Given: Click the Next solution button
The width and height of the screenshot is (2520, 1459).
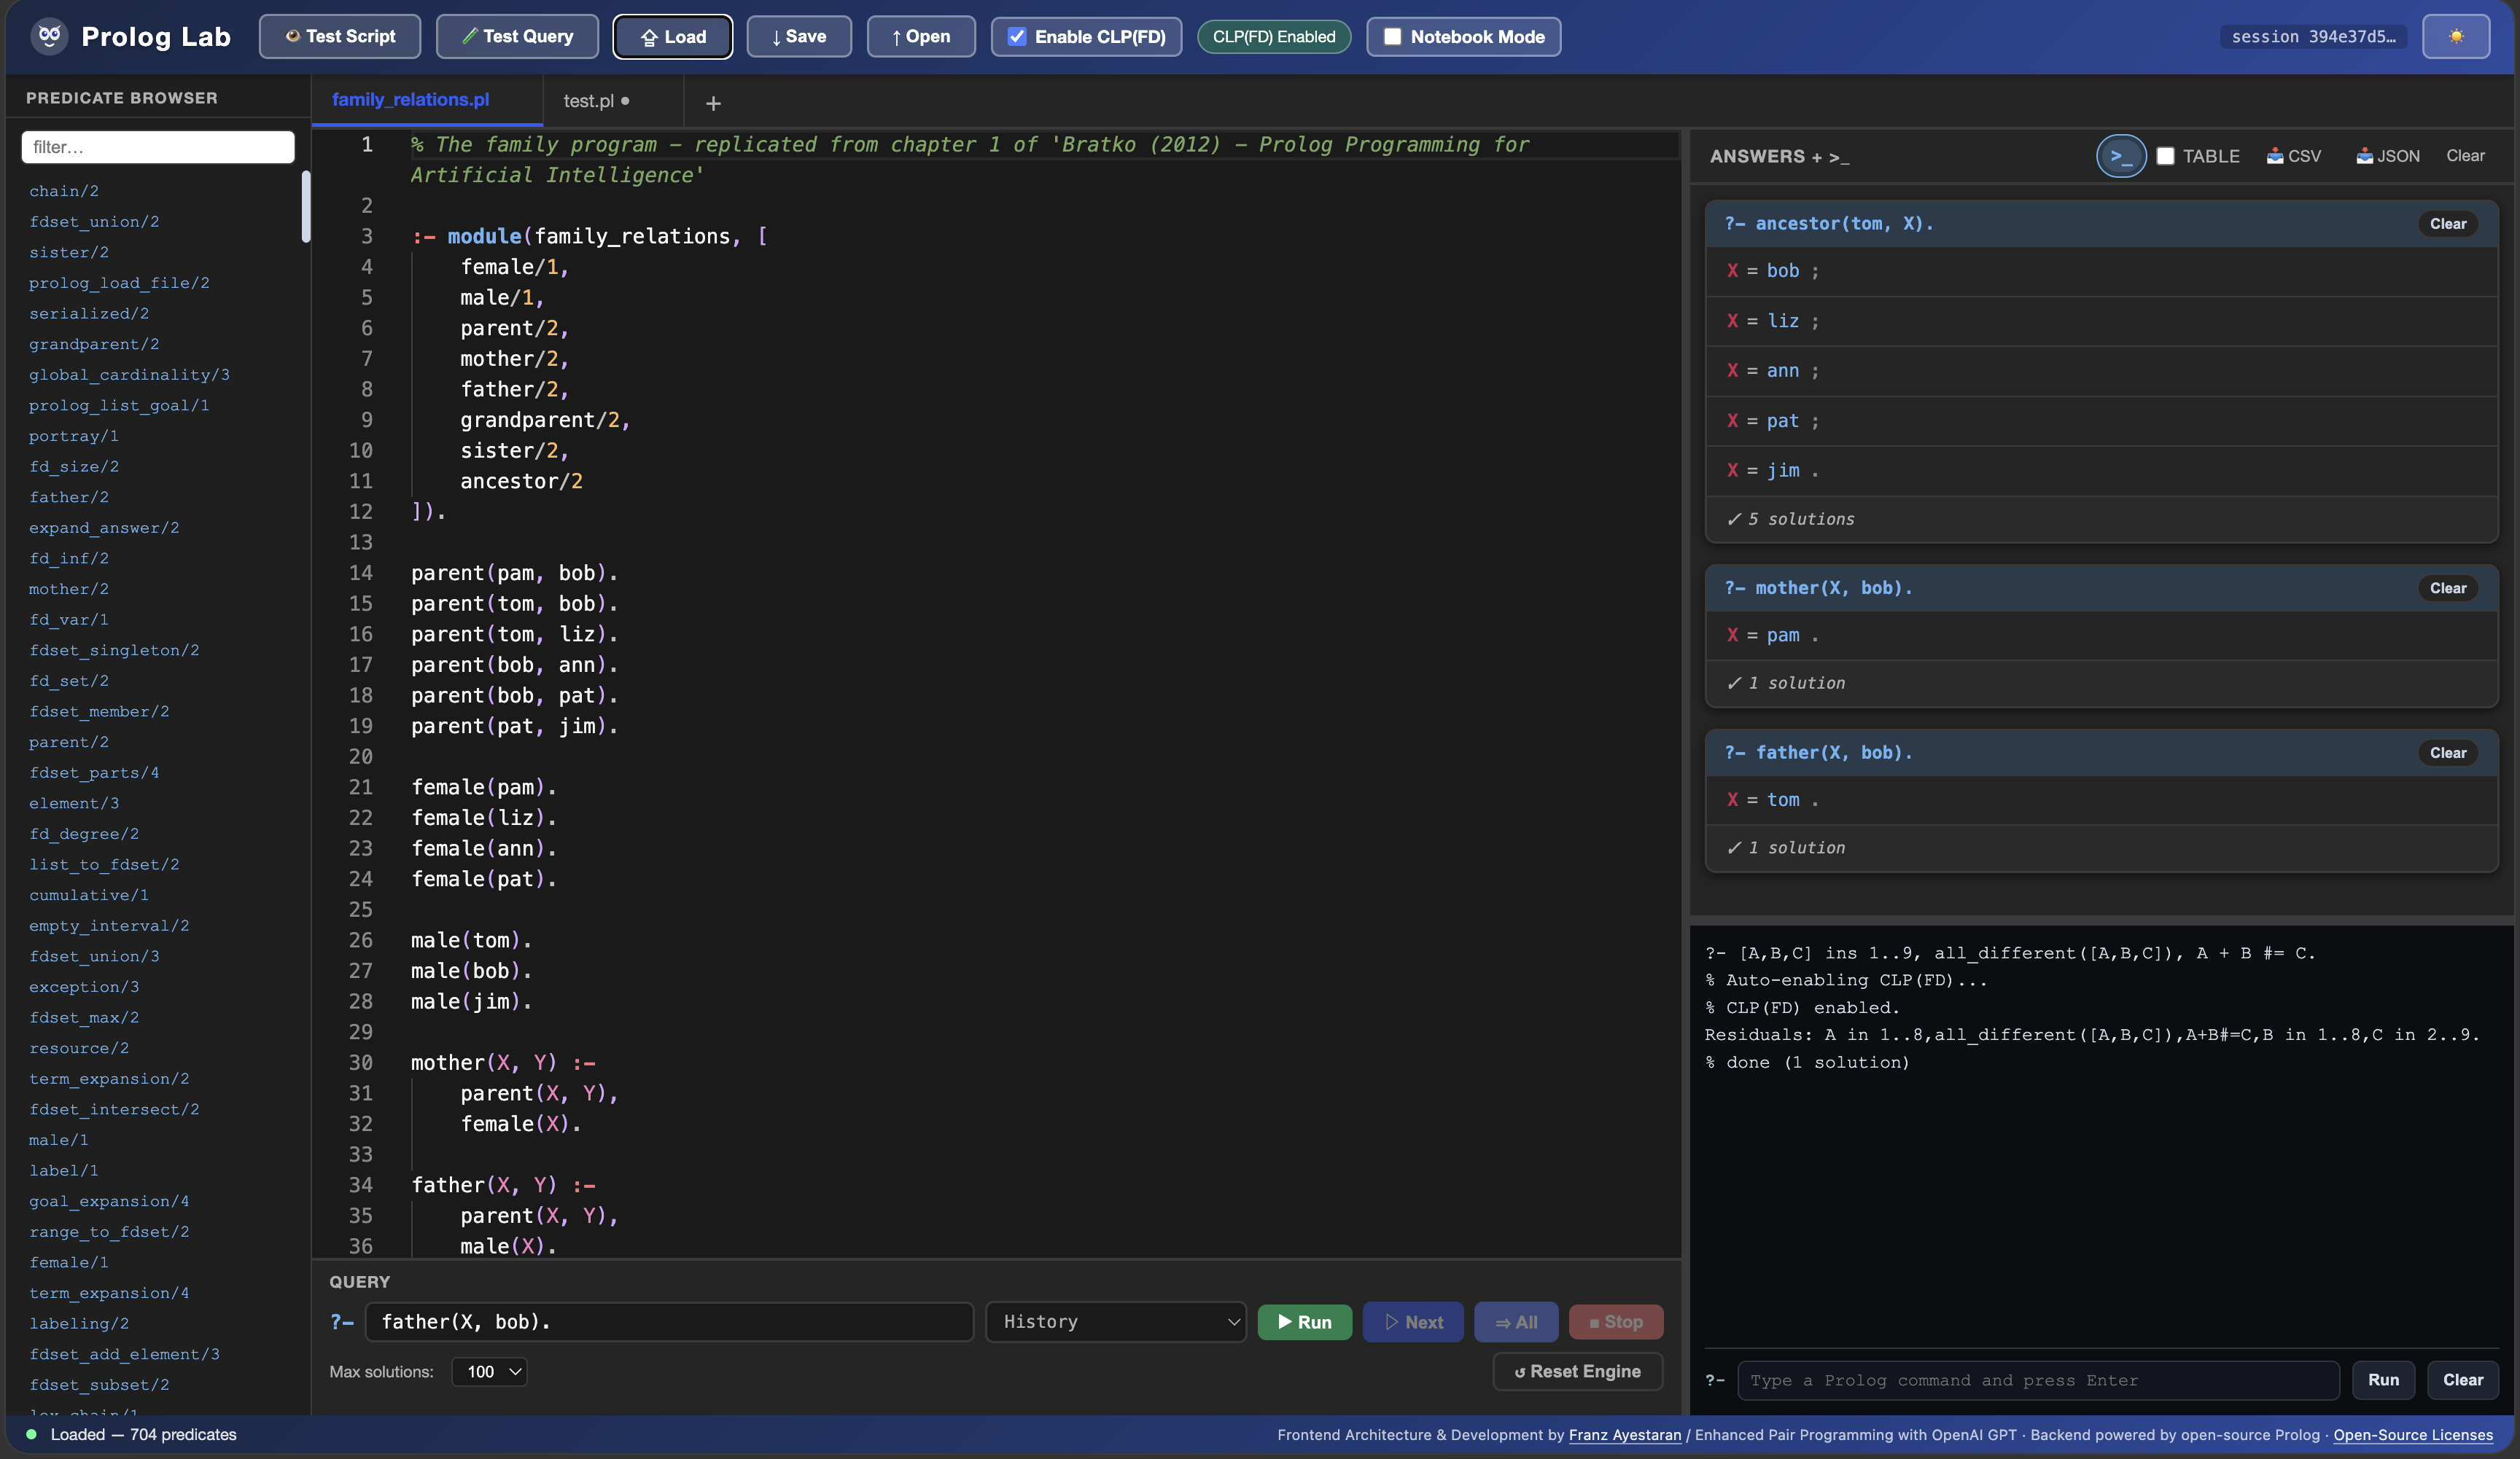Looking at the screenshot, I should (x=1413, y=1322).
